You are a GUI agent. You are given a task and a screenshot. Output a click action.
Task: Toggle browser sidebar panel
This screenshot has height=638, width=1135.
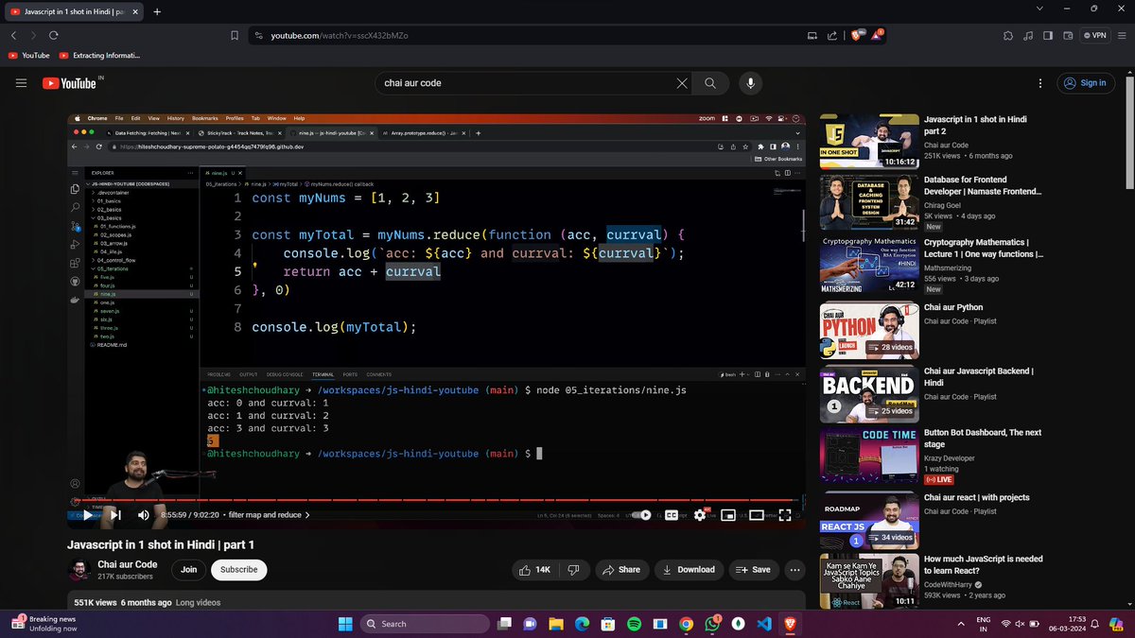1047,35
